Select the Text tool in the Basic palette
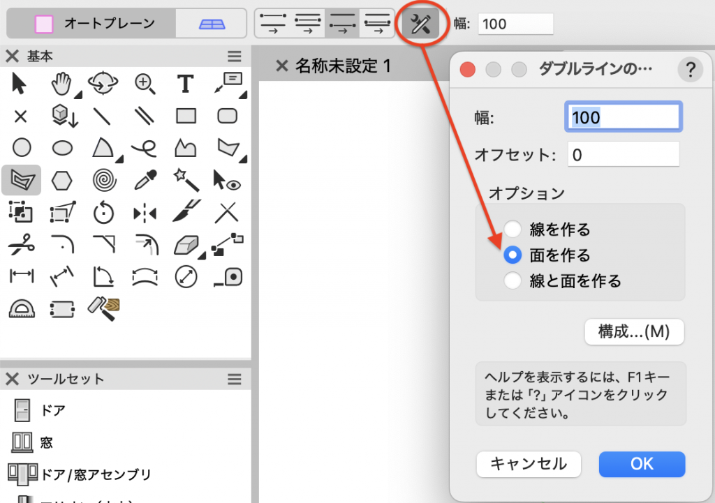This screenshot has height=503, width=715. [185, 84]
